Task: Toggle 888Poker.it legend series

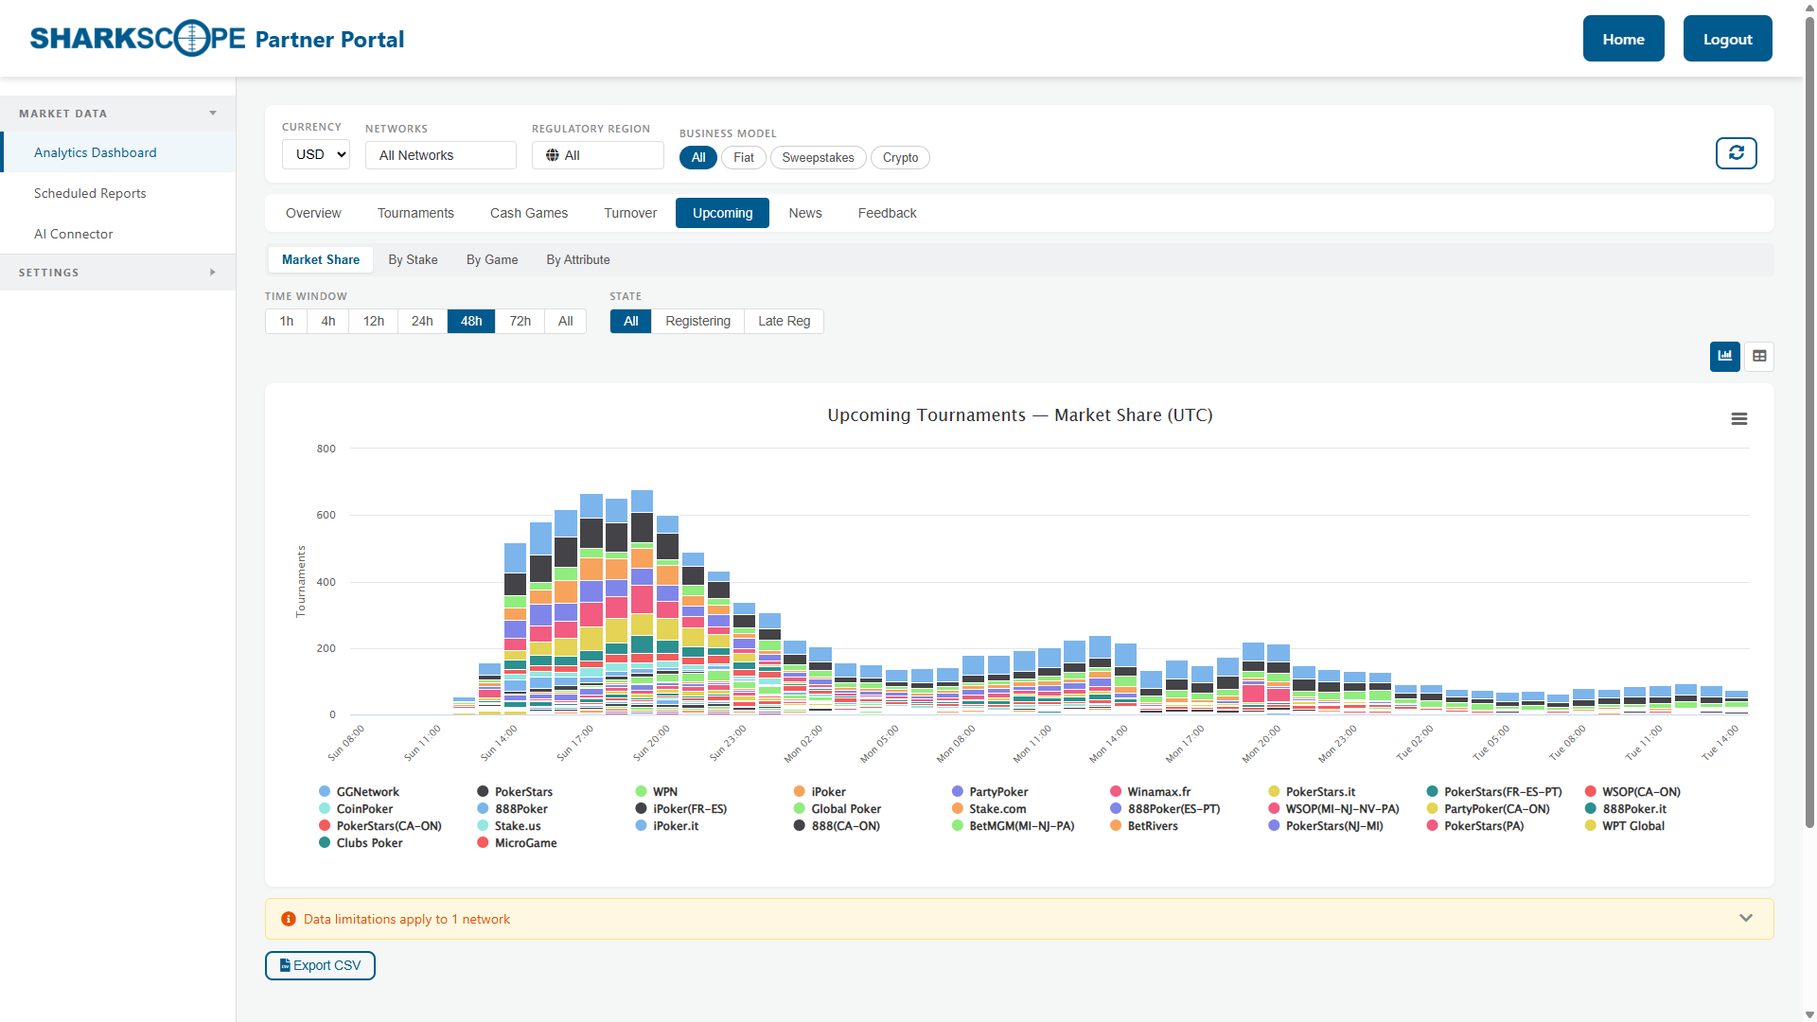Action: pos(1626,809)
